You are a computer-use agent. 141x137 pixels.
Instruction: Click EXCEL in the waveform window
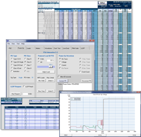(100, 135)
